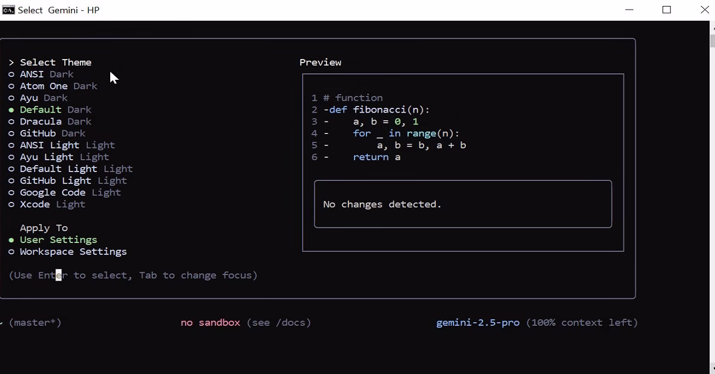This screenshot has width=715, height=374.
Task: Apply theme to Workspace Settings
Action: tap(68, 252)
